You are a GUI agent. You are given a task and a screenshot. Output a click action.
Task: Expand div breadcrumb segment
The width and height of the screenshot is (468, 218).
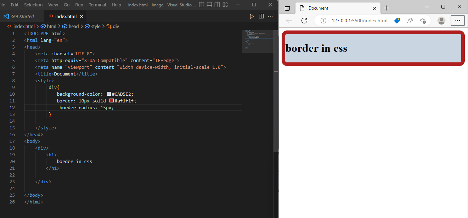(113, 26)
